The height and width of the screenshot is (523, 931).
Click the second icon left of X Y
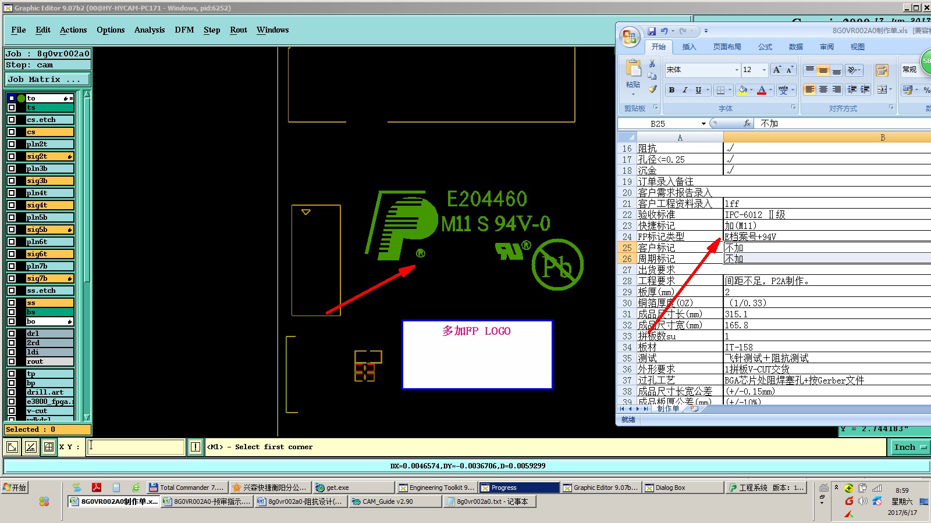pos(31,447)
